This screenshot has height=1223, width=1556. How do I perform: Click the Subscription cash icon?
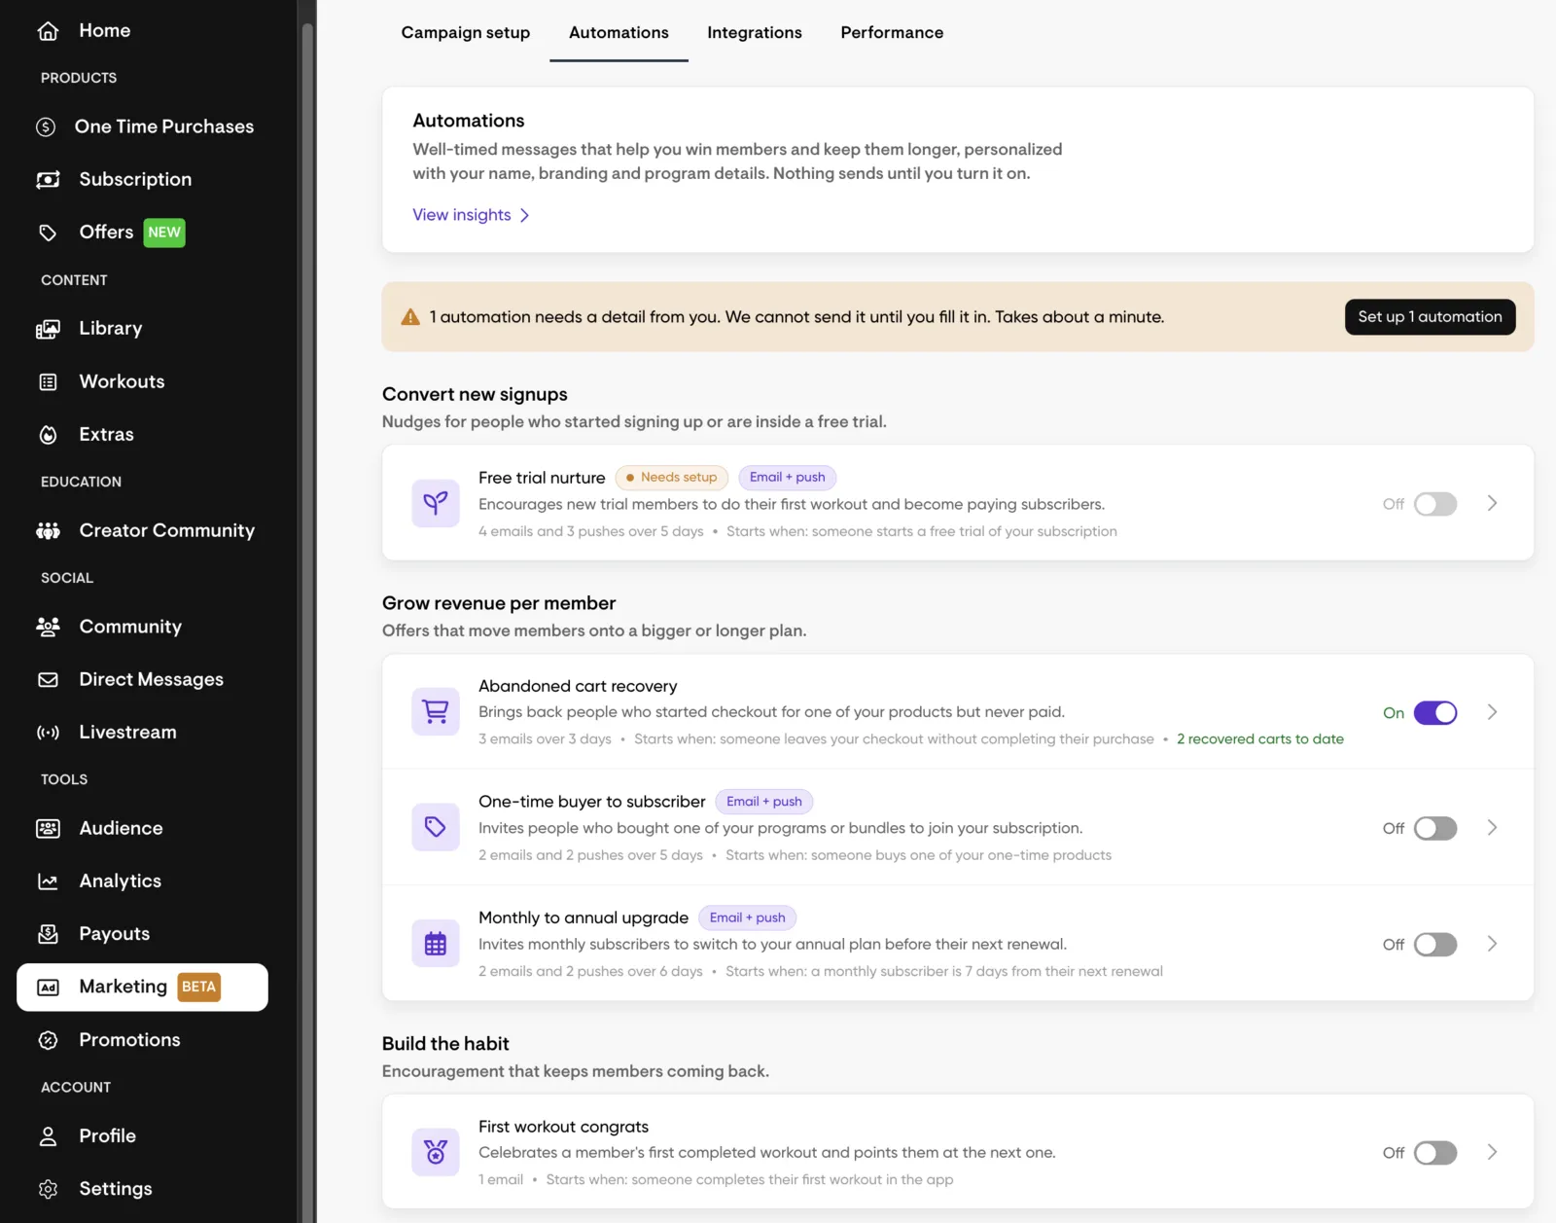click(x=48, y=180)
